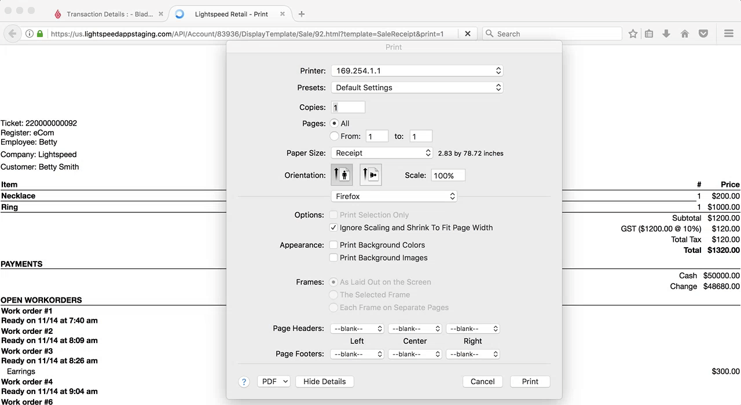Enable Print Background Images checkbox
This screenshot has width=741, height=405.
[333, 257]
